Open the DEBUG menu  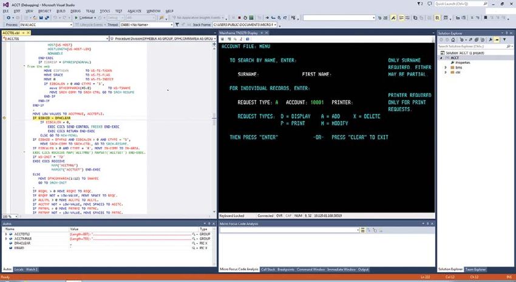click(75, 11)
